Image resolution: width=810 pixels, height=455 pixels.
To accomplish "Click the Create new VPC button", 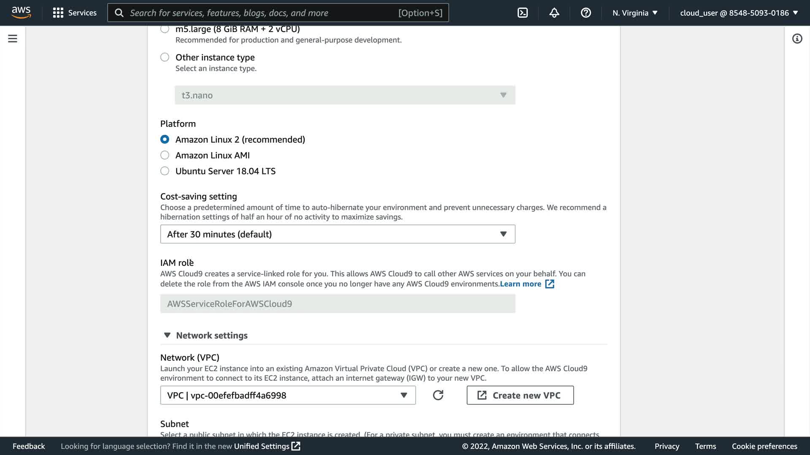I will 520,395.
